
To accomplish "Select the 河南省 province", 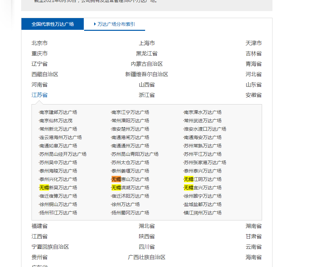I will [x=40, y=85].
